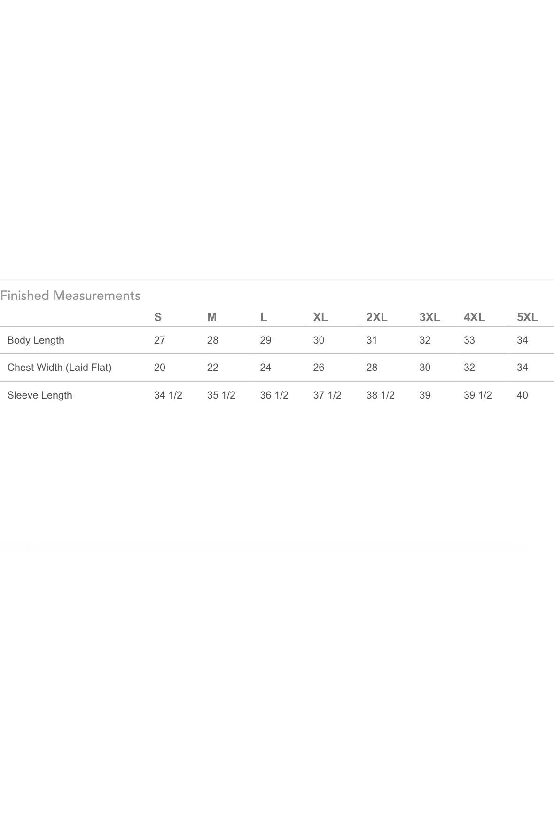
Task: Click the Sleeve Length value 34 1/2
Action: point(168,395)
